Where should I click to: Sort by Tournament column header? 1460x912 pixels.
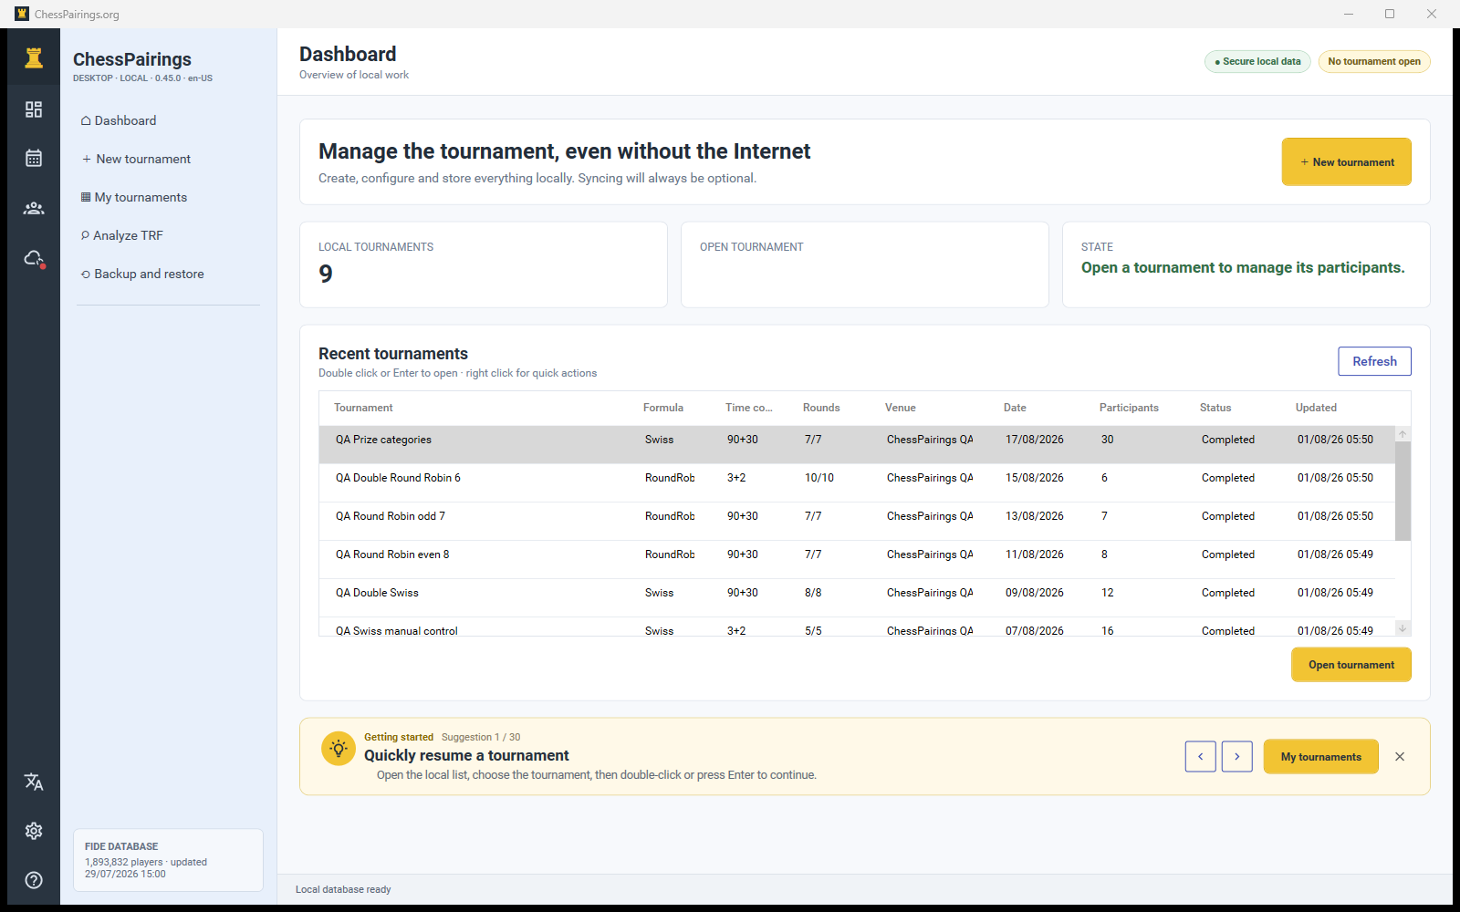click(363, 408)
